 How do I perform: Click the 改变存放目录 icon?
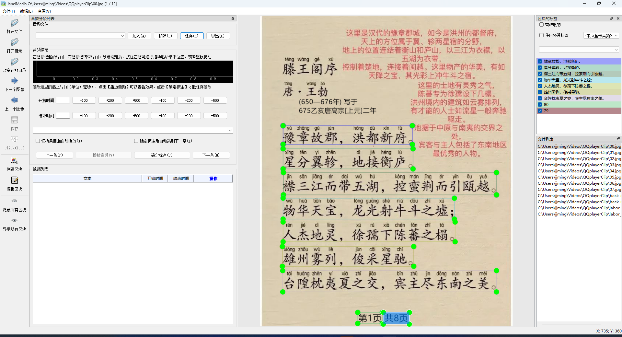coord(14,62)
